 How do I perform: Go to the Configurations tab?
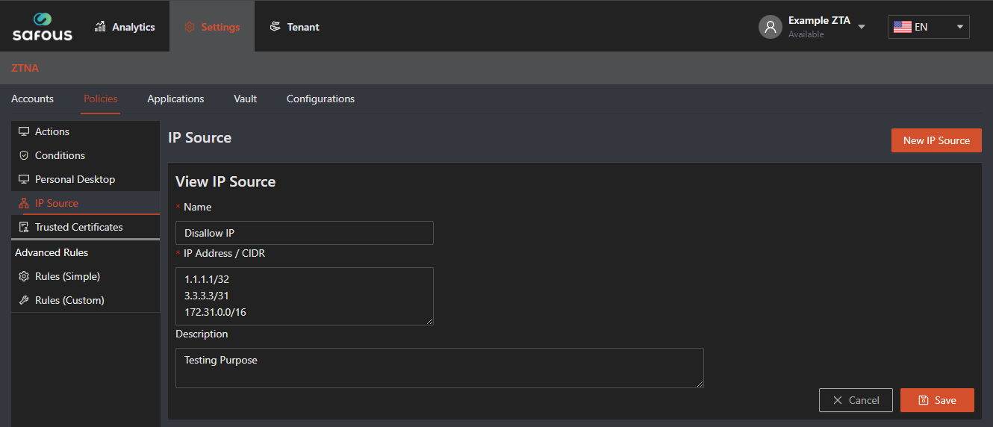pyautogui.click(x=320, y=99)
